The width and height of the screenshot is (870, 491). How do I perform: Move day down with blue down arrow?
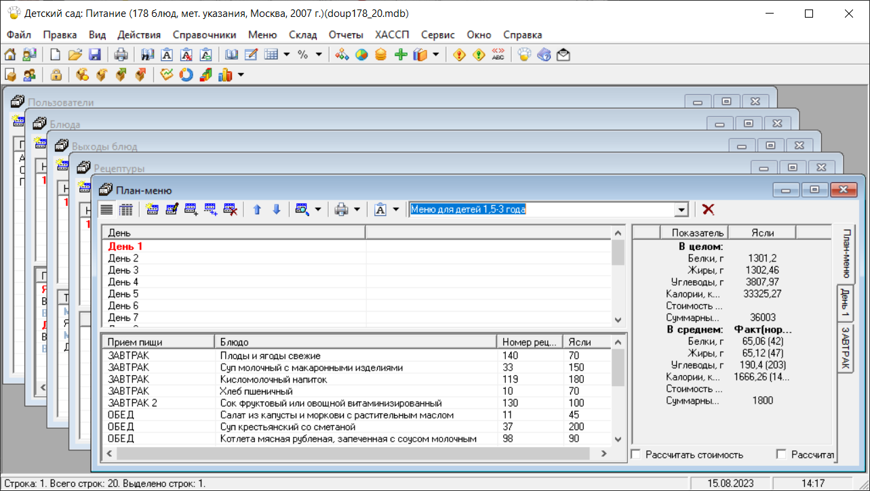(x=276, y=210)
